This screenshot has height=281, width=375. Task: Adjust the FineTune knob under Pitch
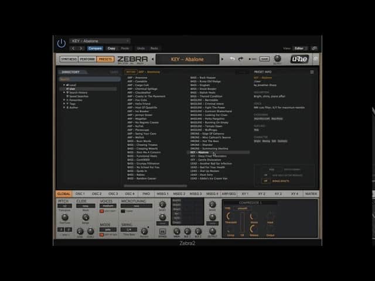point(64,217)
